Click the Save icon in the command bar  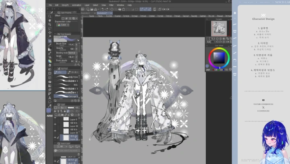tap(95, 9)
